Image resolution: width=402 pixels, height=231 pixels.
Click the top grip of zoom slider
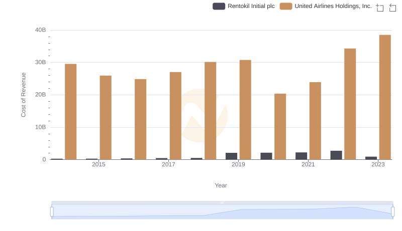pyautogui.click(x=222, y=202)
